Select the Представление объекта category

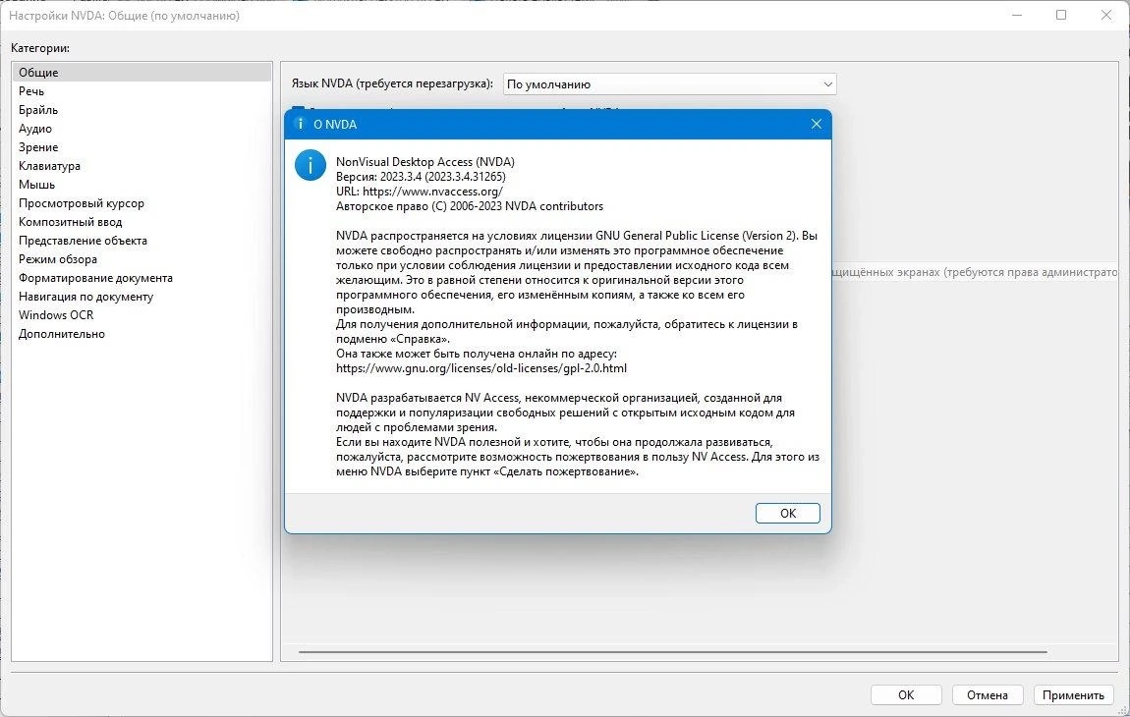[141, 241]
